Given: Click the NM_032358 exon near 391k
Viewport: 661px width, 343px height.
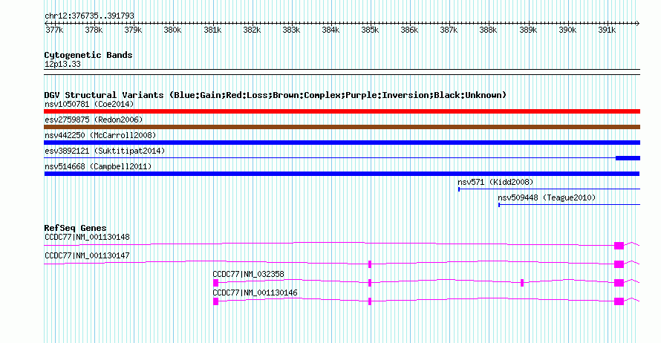Looking at the screenshot, I should [x=619, y=283].
